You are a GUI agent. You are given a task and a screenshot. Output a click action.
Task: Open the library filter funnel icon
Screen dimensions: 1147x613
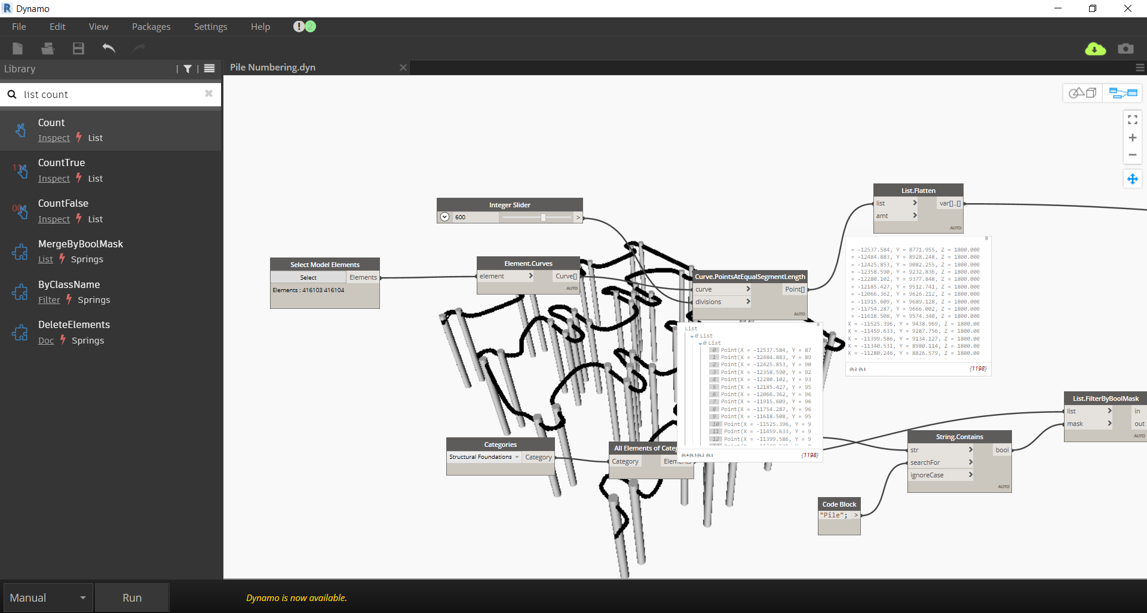coord(188,69)
